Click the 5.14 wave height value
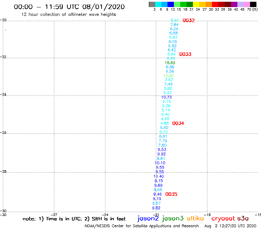261x229 pixels. (166, 110)
